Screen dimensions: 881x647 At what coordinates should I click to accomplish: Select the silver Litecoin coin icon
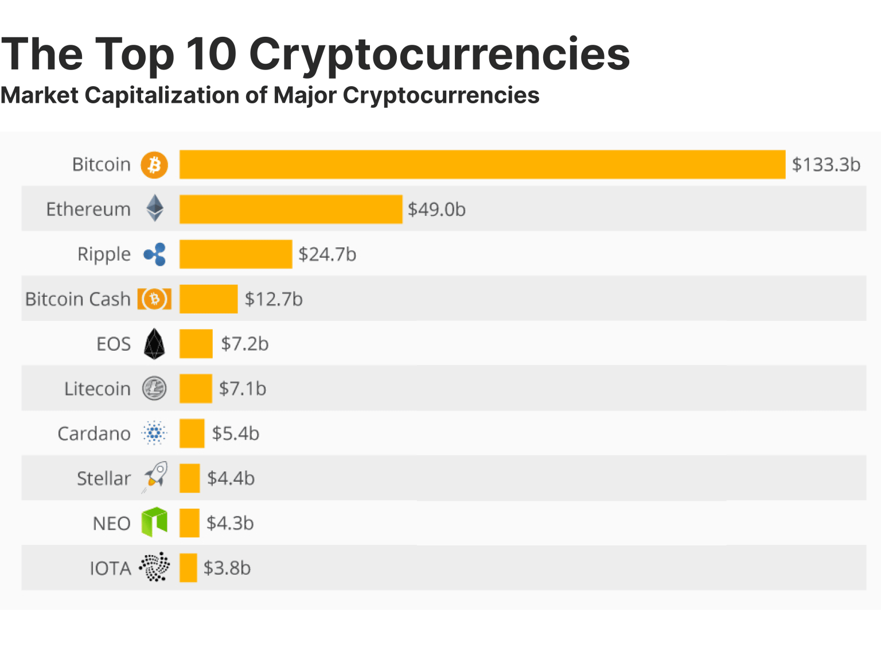tap(154, 389)
